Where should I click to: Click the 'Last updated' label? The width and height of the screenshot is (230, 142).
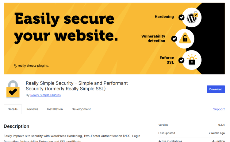(x=167, y=133)
